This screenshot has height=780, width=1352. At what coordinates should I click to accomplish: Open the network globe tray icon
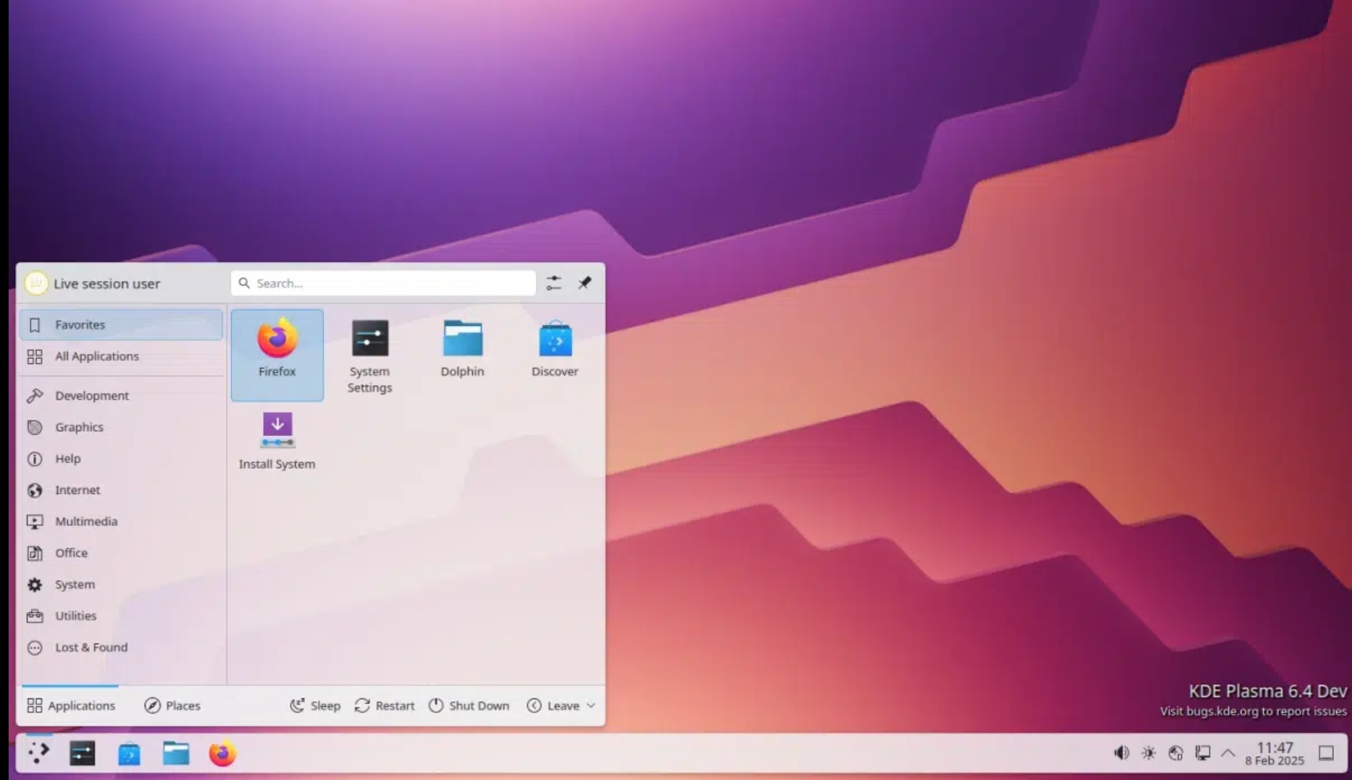click(x=1176, y=753)
